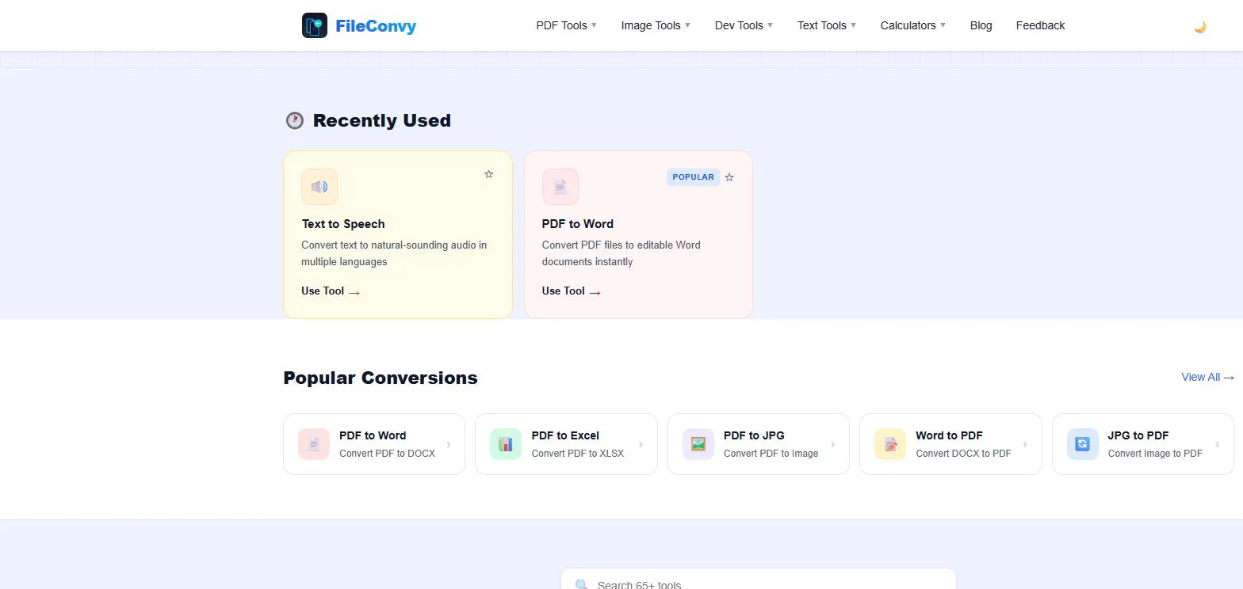This screenshot has height=589, width=1243.
Task: Click Use Tool on Text to Speech
Action: 331,291
